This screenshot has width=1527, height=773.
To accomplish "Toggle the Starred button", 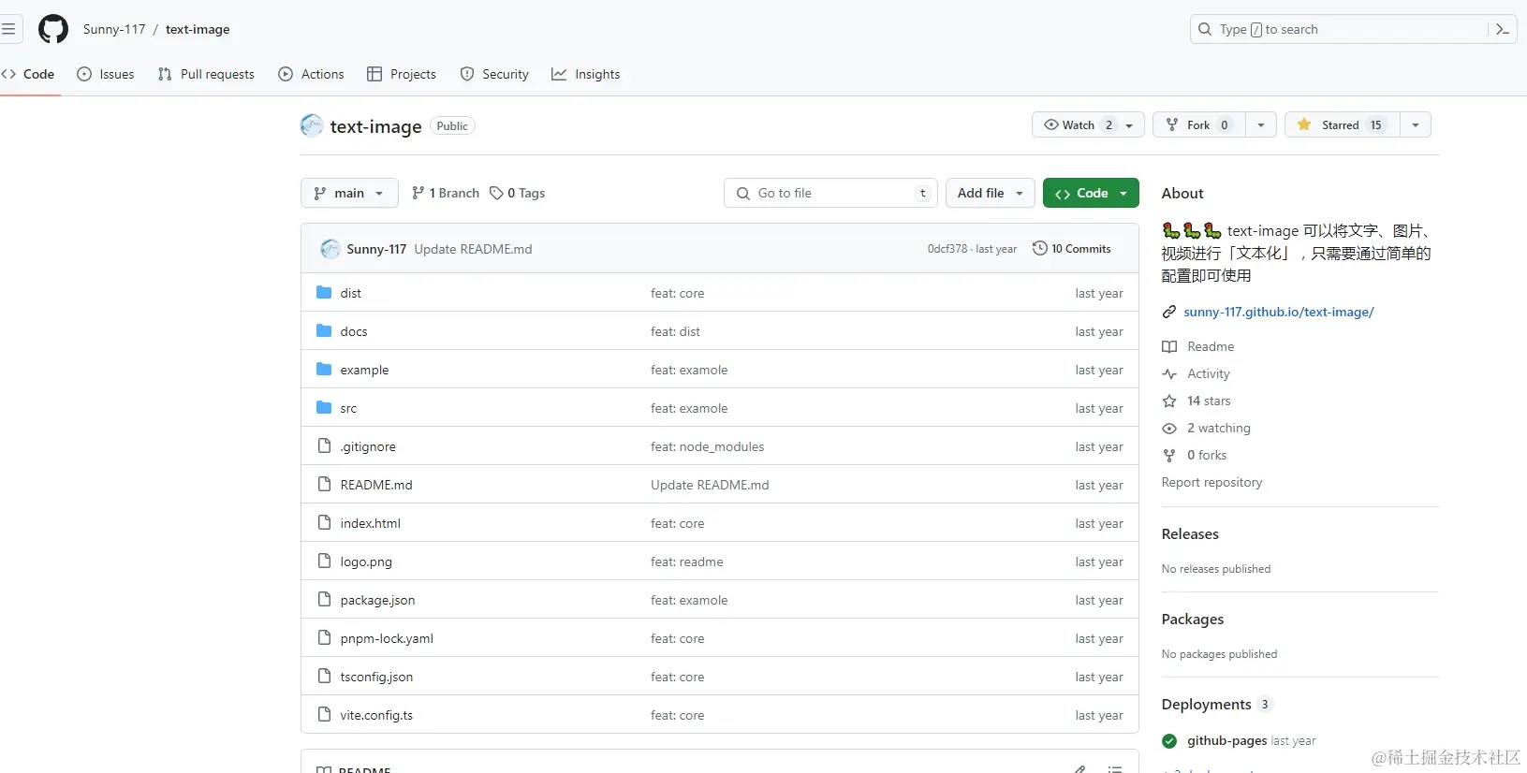I will (1343, 124).
